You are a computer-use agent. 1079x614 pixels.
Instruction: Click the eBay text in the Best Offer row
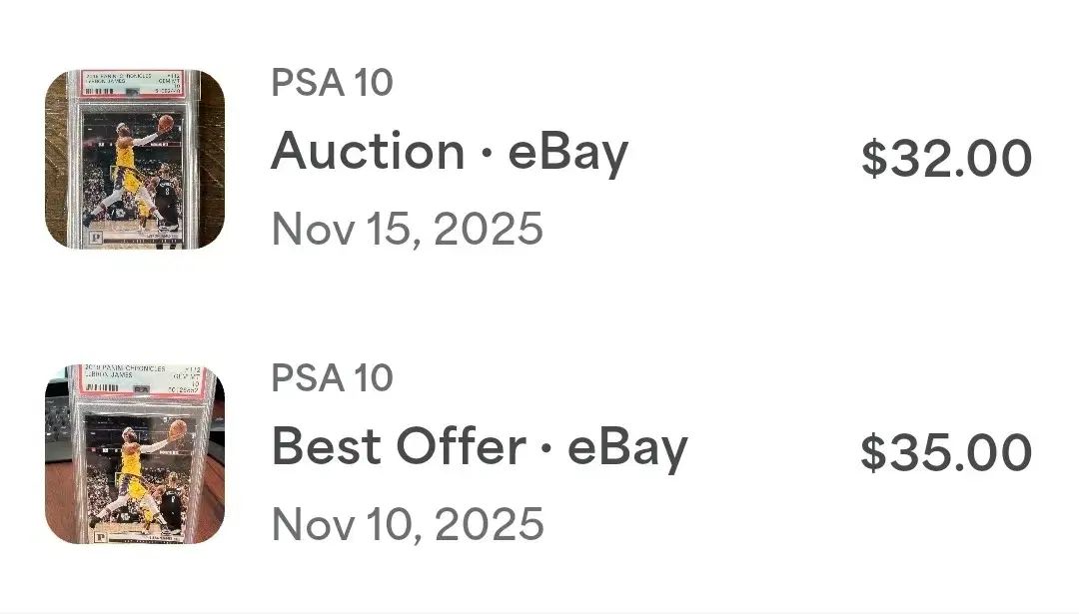[627, 447]
